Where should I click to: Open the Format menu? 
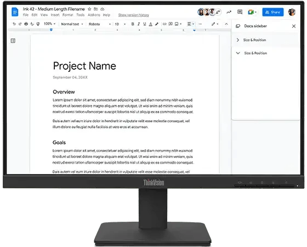tap(68, 15)
